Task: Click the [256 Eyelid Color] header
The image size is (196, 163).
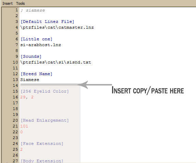Action: pos(45,91)
